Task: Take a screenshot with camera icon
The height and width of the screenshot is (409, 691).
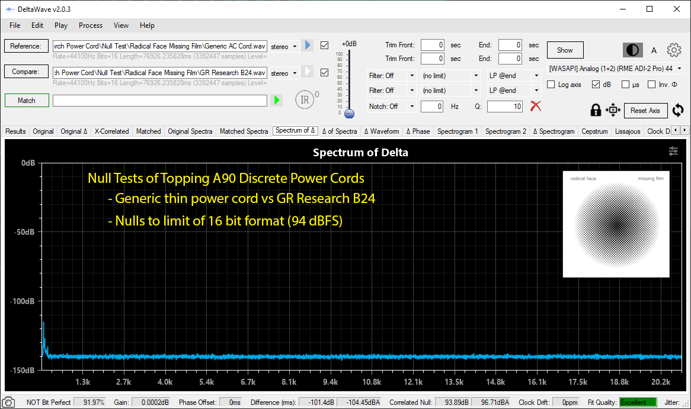Action: coord(8,402)
